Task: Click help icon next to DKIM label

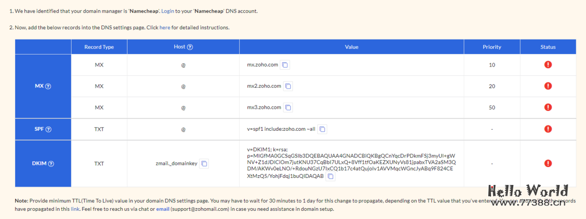Action: (50, 163)
